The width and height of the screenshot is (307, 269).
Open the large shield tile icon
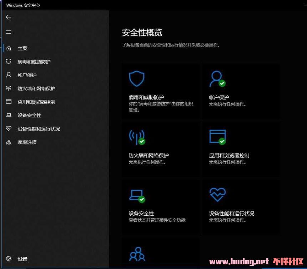(x=137, y=79)
